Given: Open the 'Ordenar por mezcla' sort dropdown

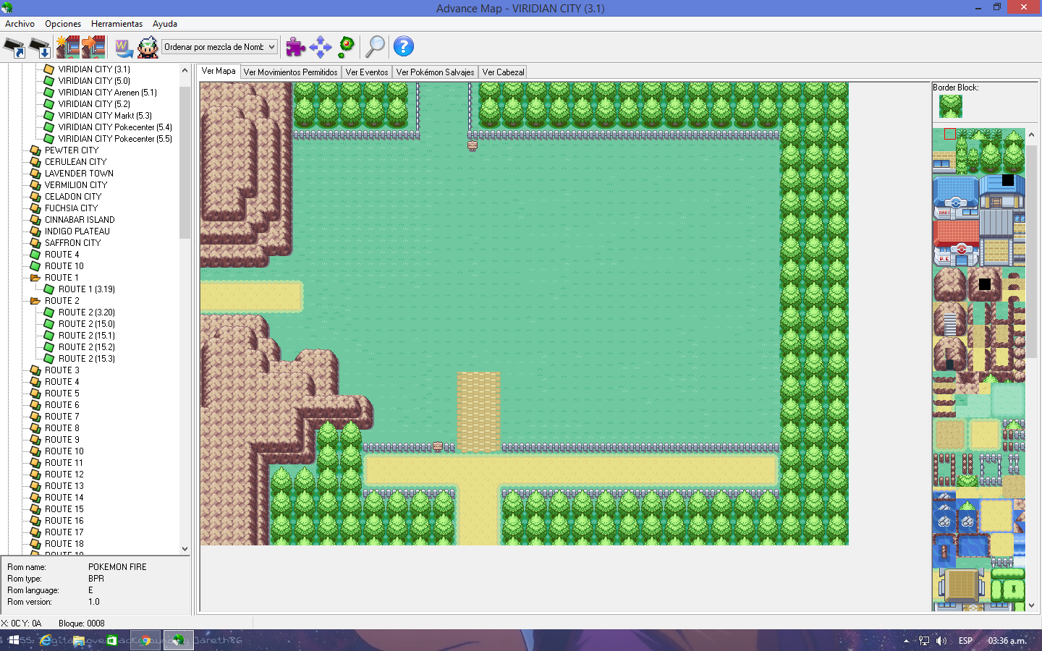Looking at the screenshot, I should click(219, 47).
